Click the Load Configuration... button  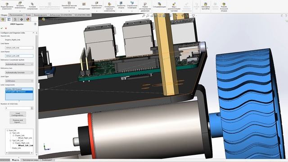click(18, 114)
